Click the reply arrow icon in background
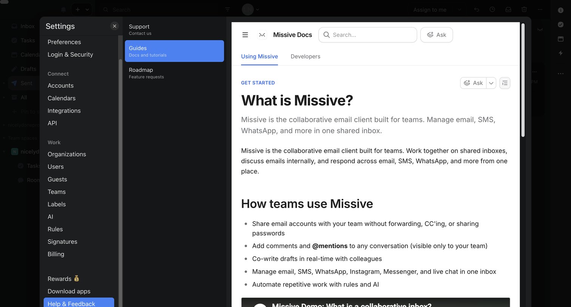The width and height of the screenshot is (571, 307). tap(477, 9)
